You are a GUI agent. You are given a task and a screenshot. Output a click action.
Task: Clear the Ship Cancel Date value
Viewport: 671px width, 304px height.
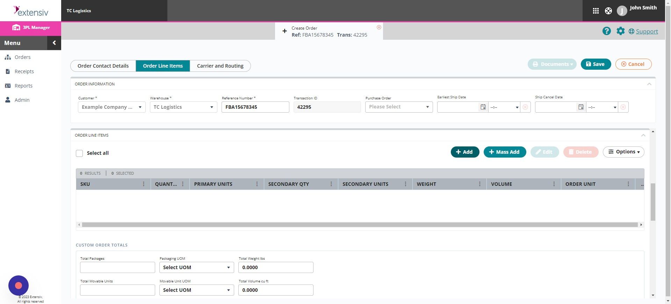pyautogui.click(x=623, y=107)
